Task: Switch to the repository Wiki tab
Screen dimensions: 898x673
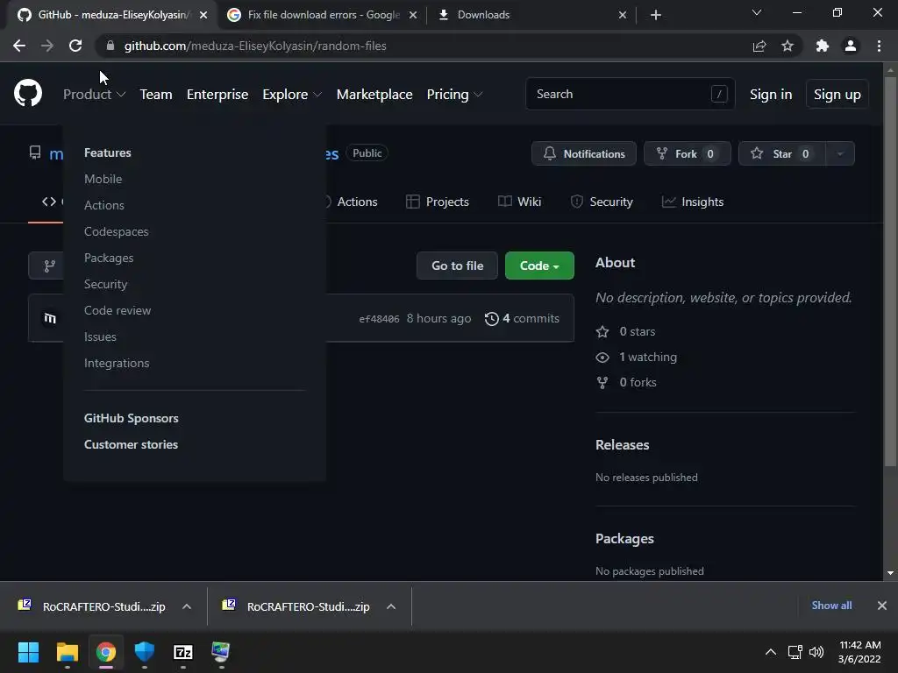Action: tap(519, 202)
